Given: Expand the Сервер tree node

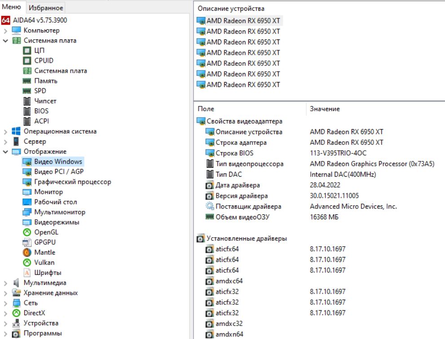Looking at the screenshot, I should [5, 142].
